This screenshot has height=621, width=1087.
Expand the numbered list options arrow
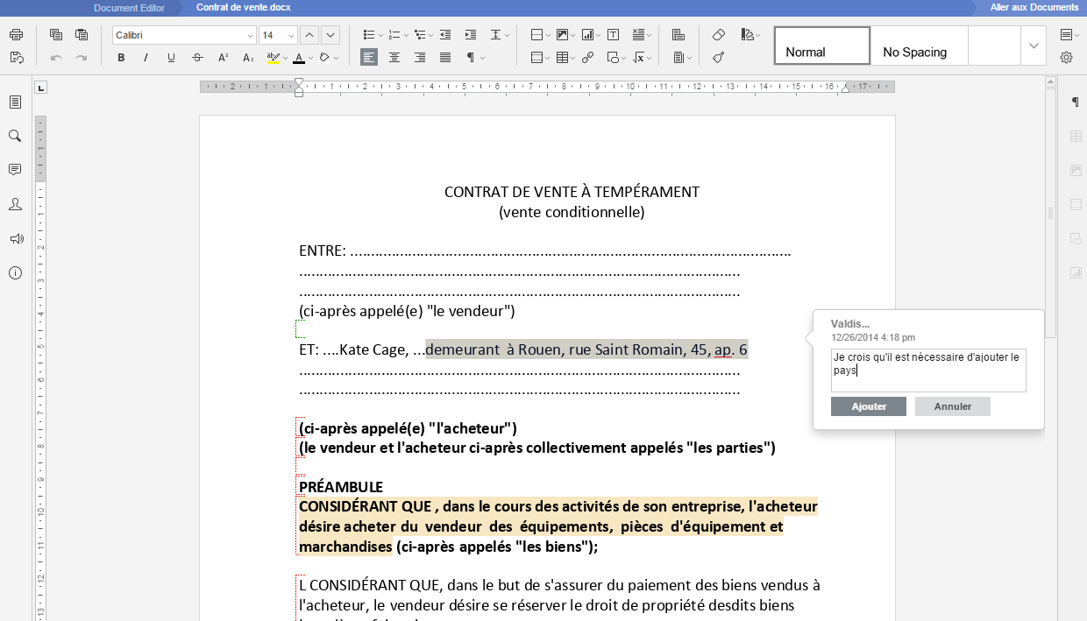[406, 36]
